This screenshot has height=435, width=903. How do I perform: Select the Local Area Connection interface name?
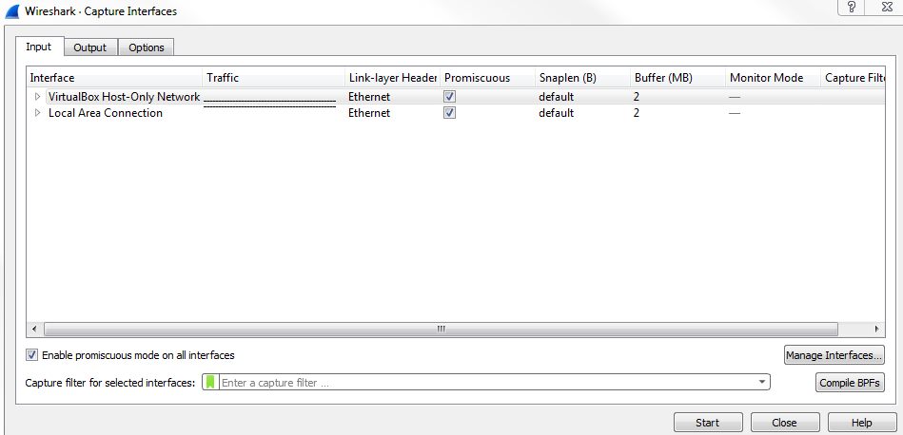pyautogui.click(x=106, y=113)
